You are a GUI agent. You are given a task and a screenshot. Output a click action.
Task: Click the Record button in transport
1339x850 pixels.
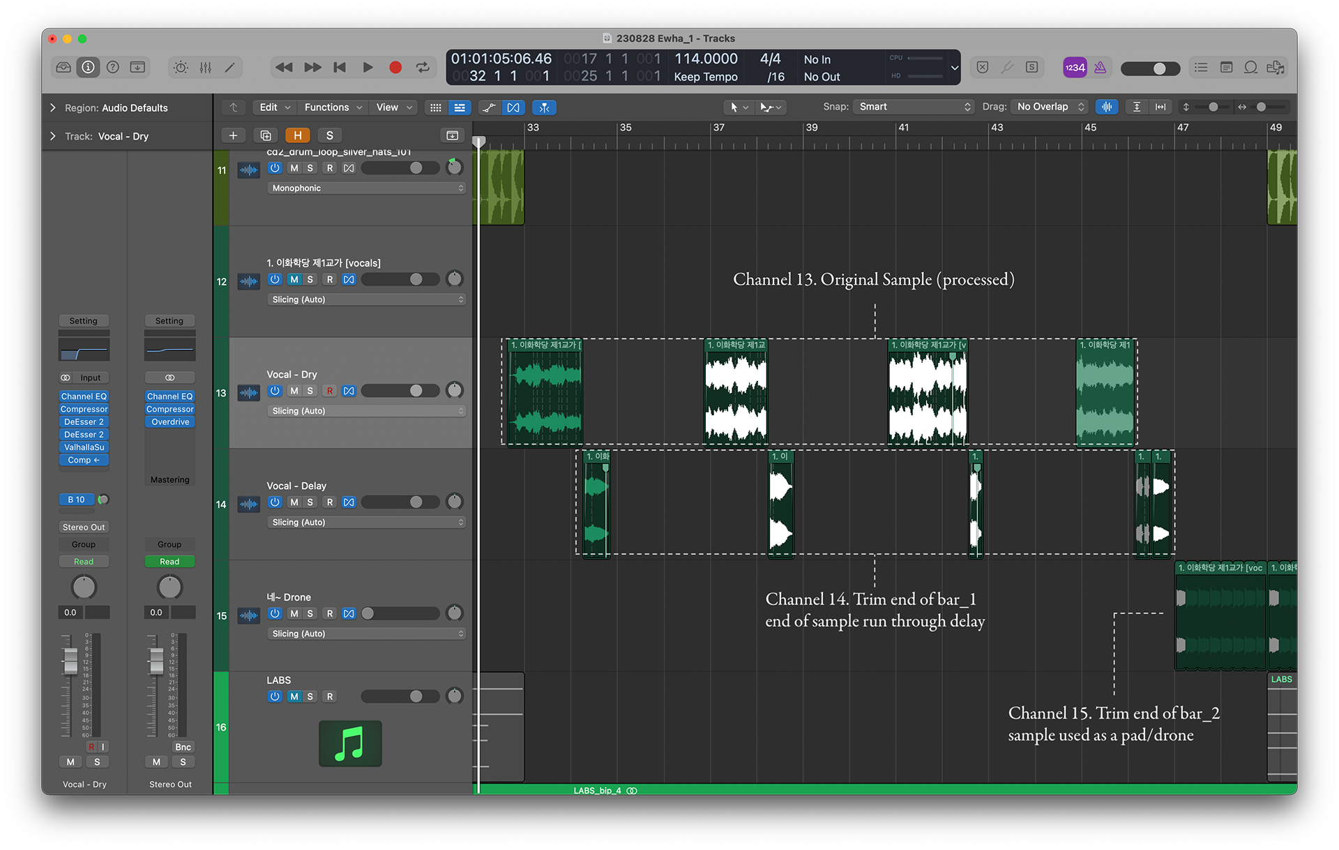pos(395,68)
